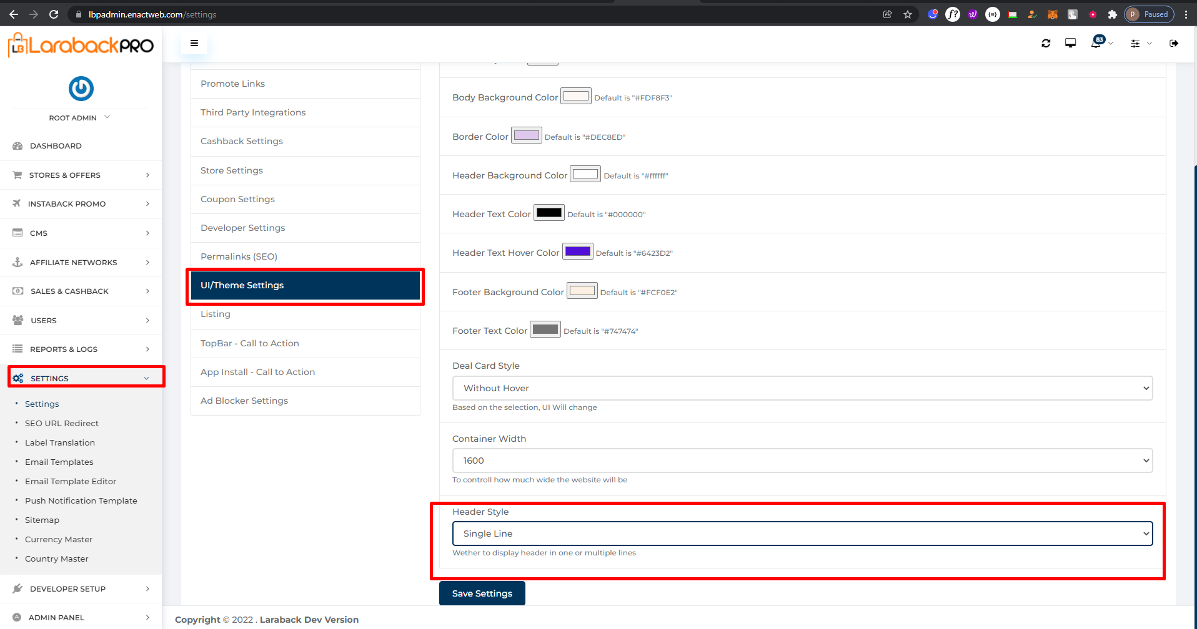Viewport: 1197px width, 629px height.
Task: Open the Email Templates menu item
Action: (59, 462)
